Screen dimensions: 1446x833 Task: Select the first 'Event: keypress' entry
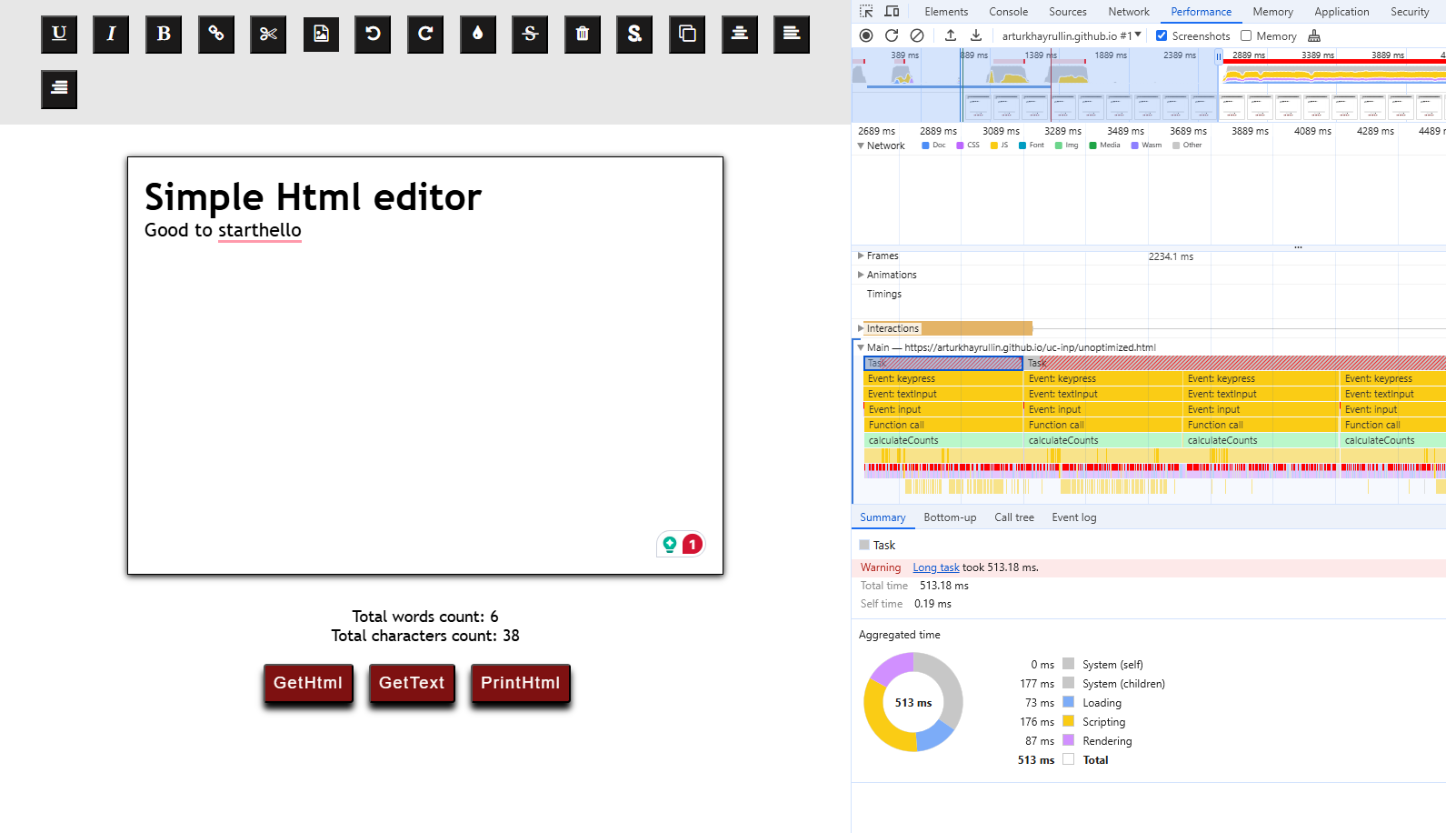click(x=943, y=378)
